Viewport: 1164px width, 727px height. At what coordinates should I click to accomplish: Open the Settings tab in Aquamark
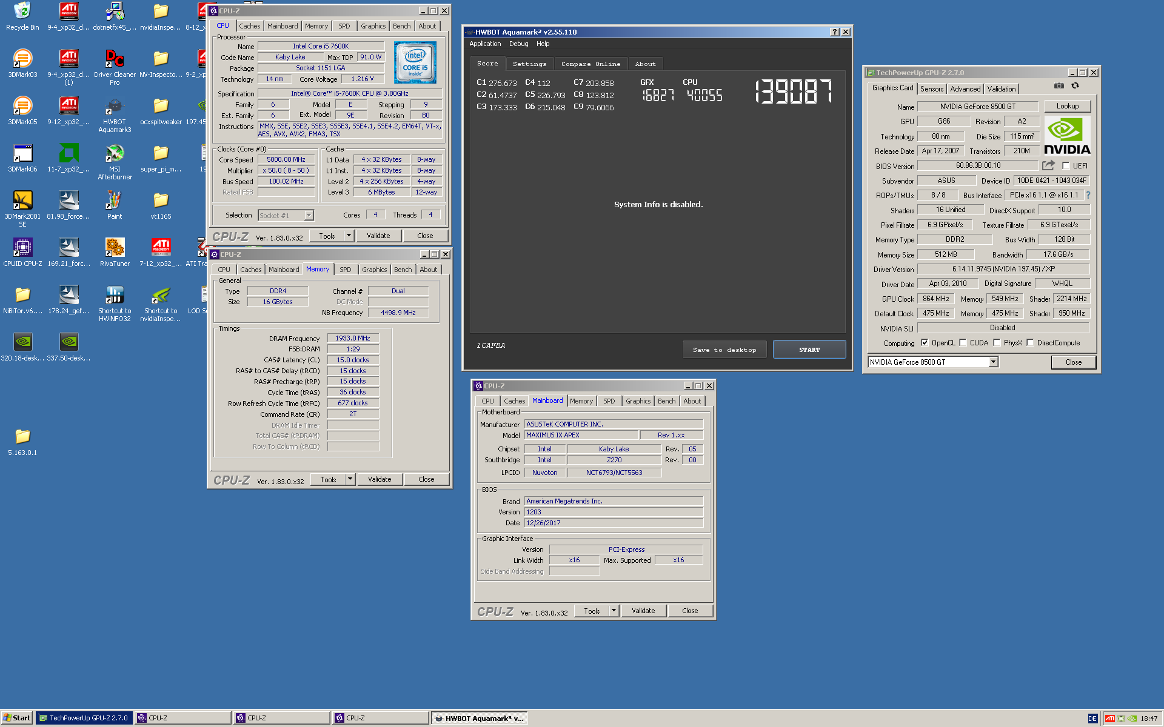529,64
